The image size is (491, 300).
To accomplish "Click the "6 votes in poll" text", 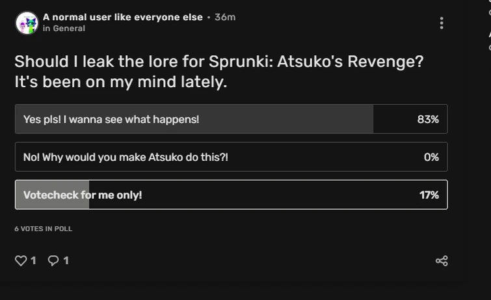I will 44,229.
